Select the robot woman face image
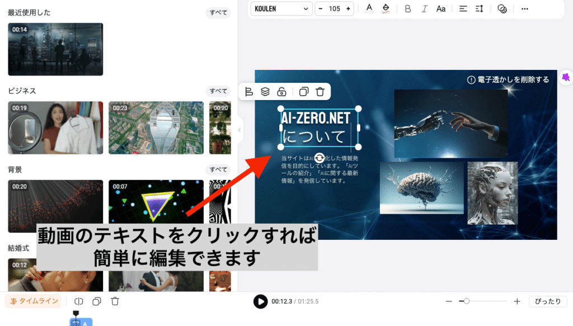The width and height of the screenshot is (573, 326). (x=492, y=193)
